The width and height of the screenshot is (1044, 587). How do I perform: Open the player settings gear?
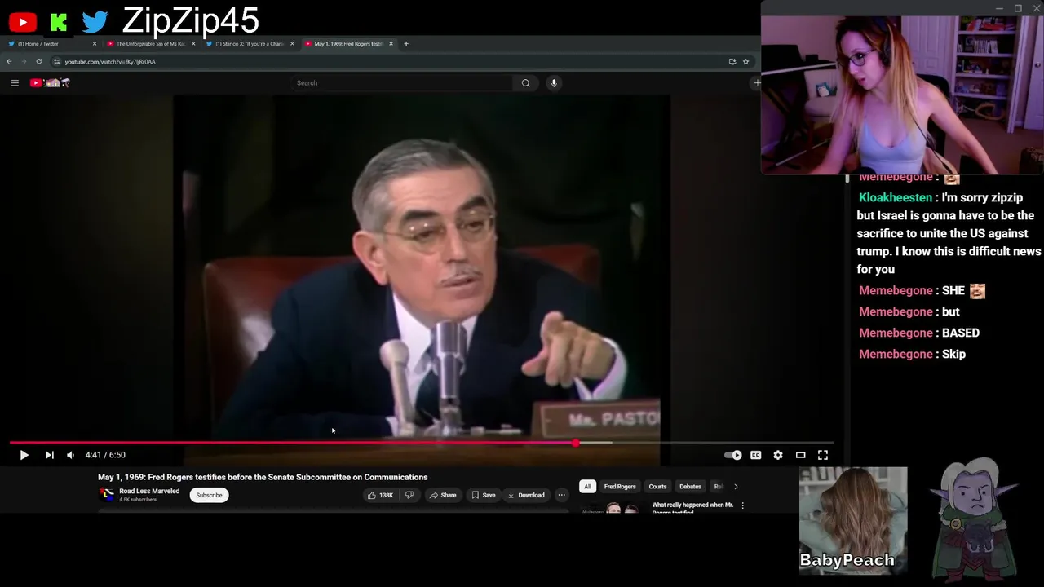(x=778, y=455)
